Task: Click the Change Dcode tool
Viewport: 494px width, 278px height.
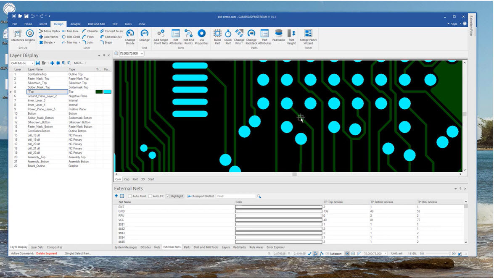Action: 130,37
